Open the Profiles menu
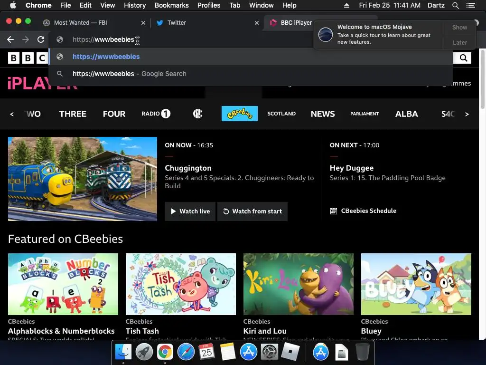486x365 pixels. click(x=209, y=5)
